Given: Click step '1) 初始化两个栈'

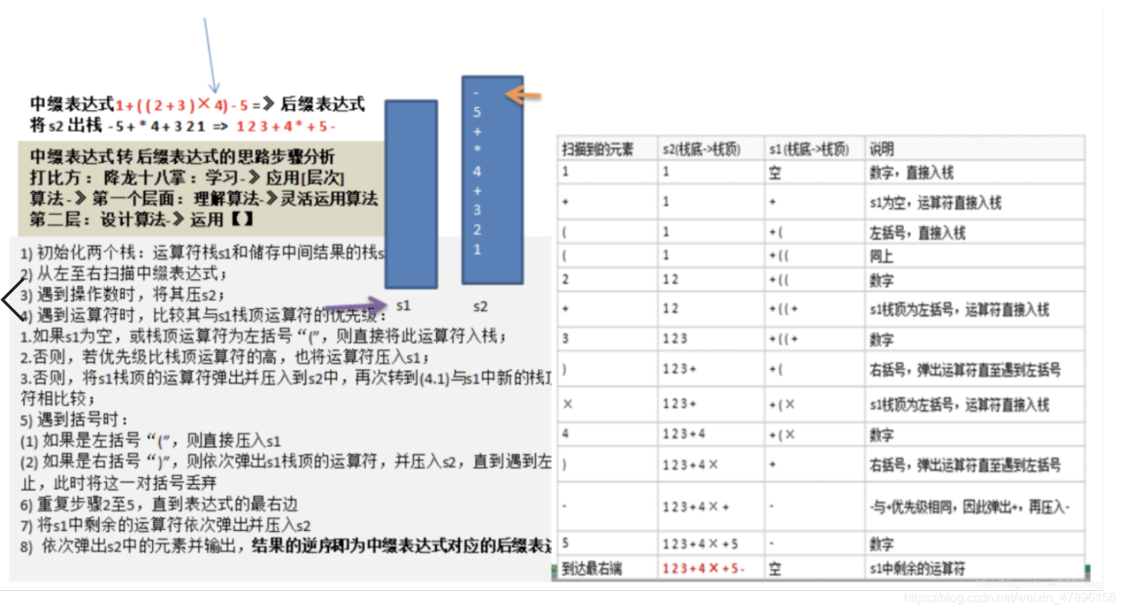Looking at the screenshot, I should click(x=203, y=253).
